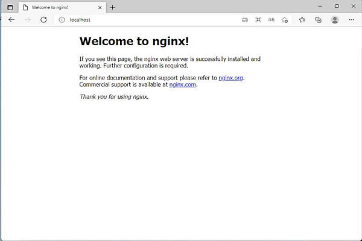Open the user profile avatar

coord(335,20)
